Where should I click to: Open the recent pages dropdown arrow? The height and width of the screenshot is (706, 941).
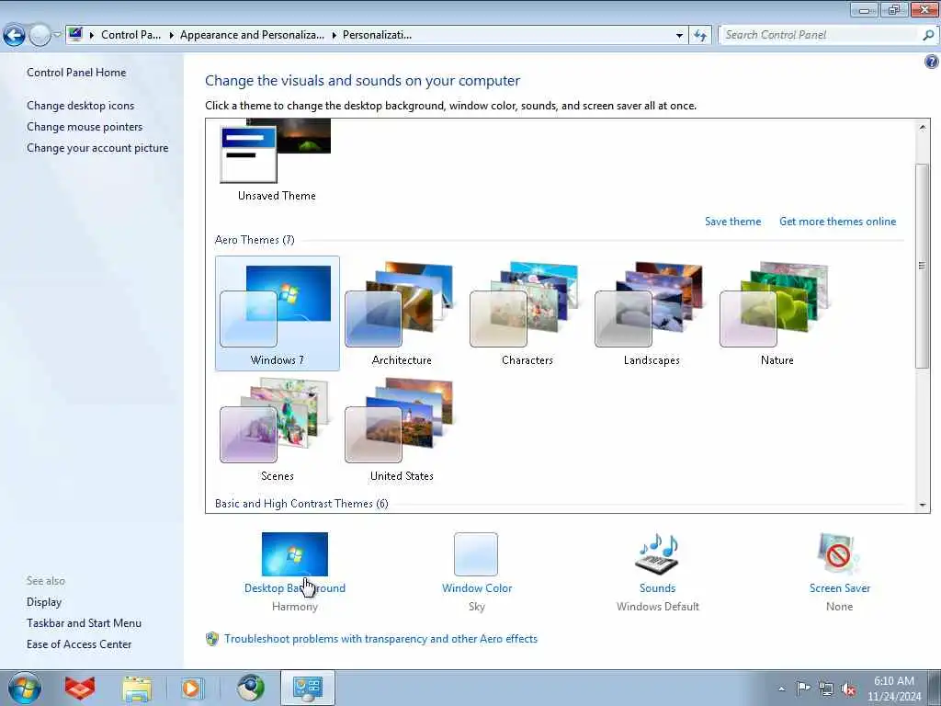point(57,36)
